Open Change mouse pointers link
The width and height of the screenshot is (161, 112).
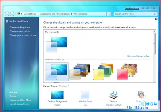20,31
